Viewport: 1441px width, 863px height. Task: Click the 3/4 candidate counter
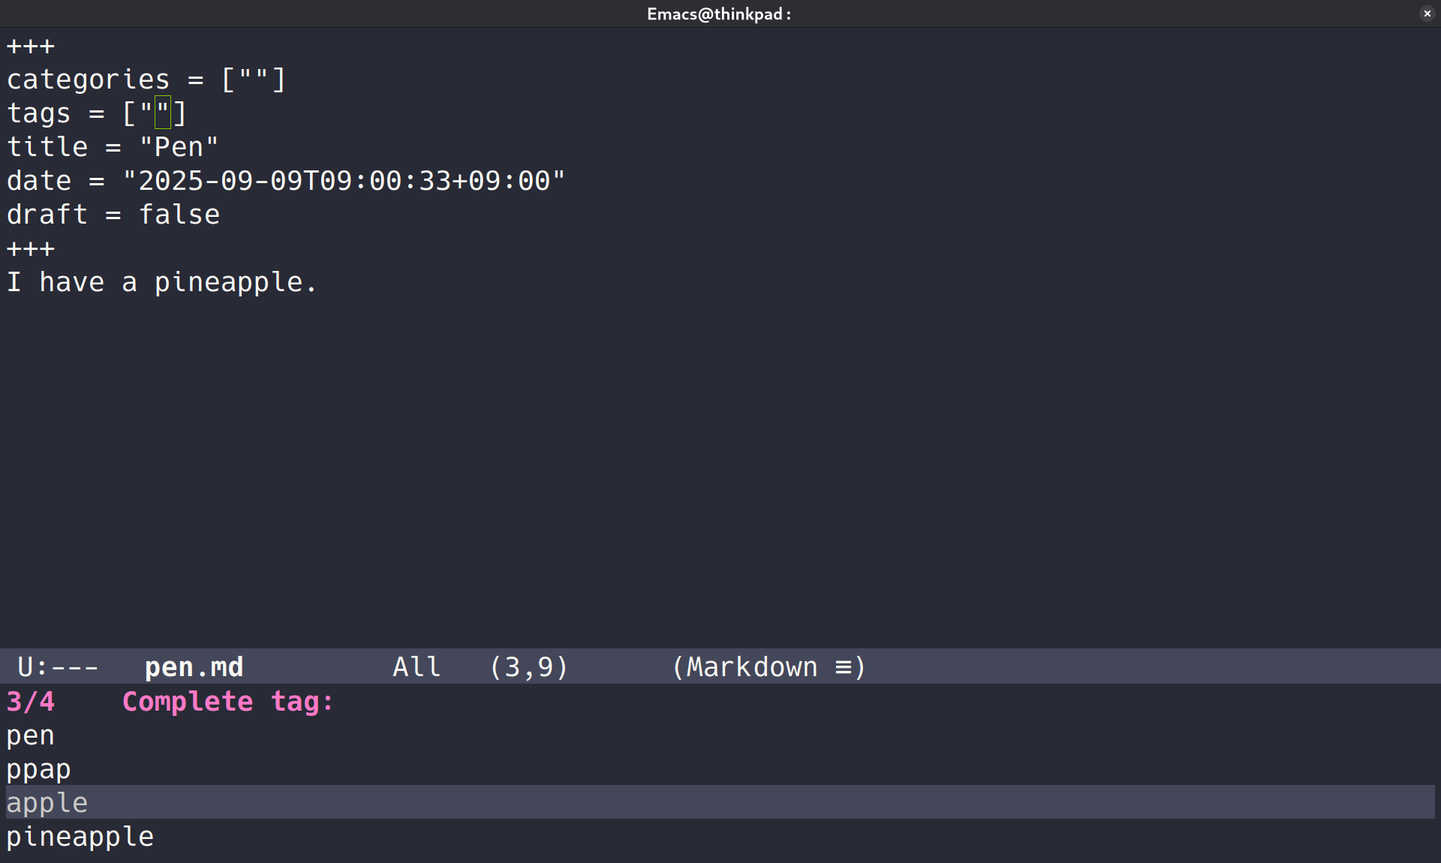point(30,702)
